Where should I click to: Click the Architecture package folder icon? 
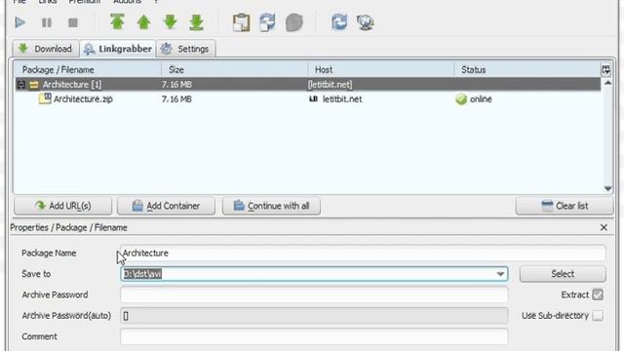click(34, 85)
